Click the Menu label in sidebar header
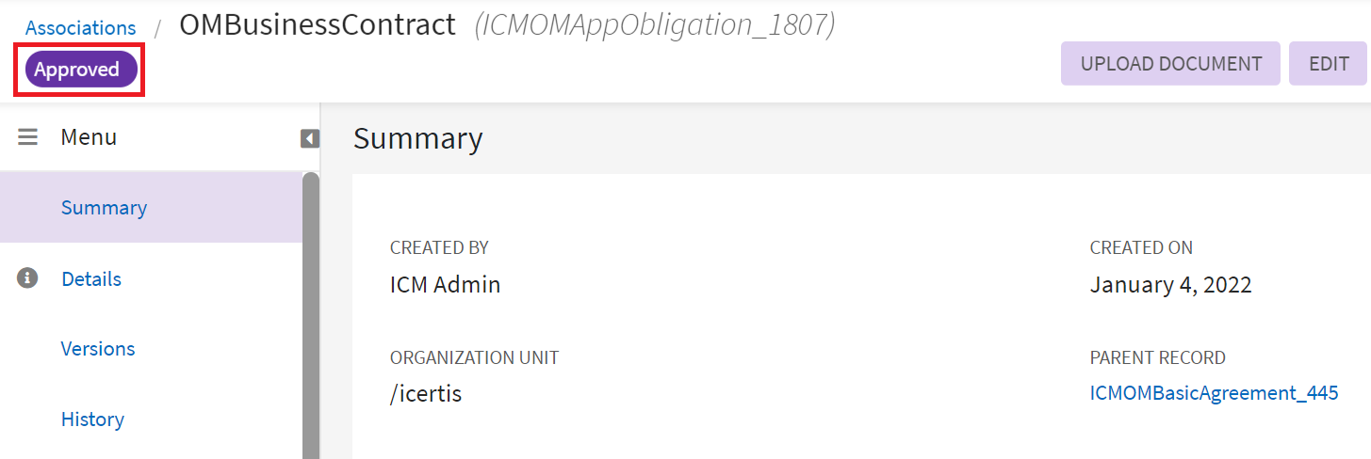Image resolution: width=1371 pixels, height=459 pixels. point(89,137)
